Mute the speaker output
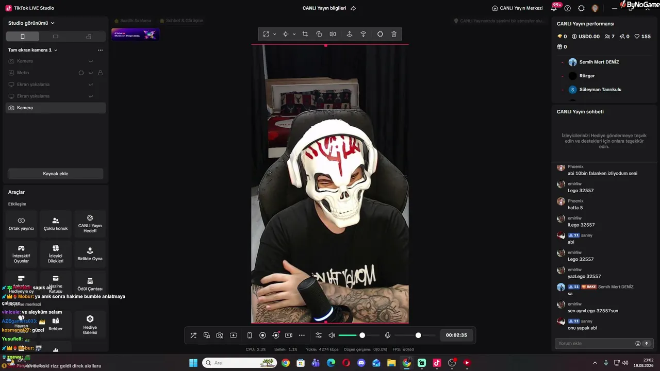Image resolution: width=660 pixels, height=371 pixels. 332,335
